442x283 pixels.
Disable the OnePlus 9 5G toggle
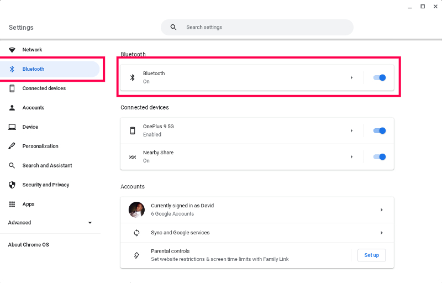380,130
